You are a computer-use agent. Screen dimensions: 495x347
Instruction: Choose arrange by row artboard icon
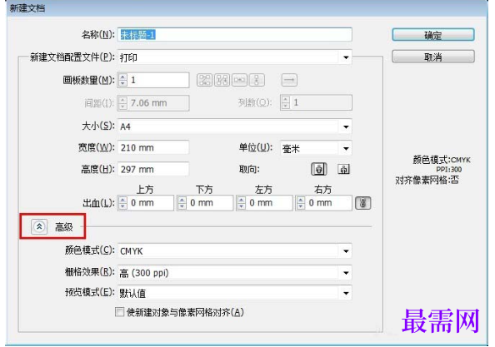tap(239, 80)
